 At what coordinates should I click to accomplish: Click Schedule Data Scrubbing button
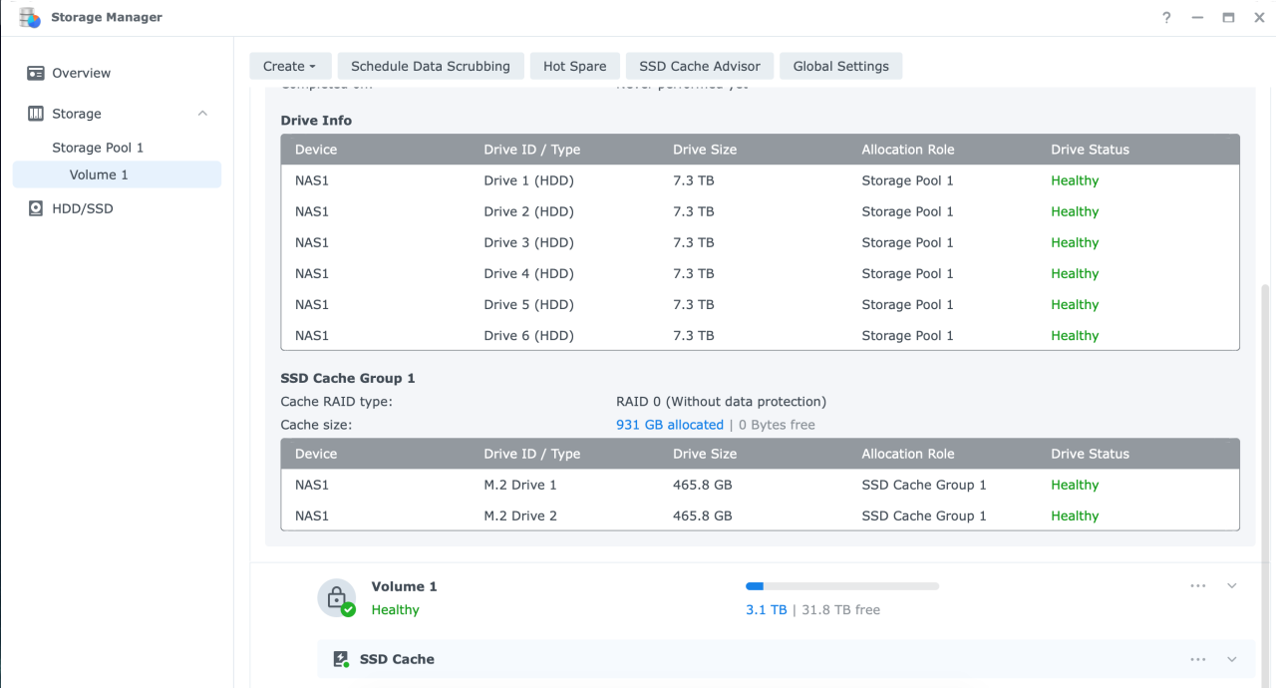[x=431, y=66]
